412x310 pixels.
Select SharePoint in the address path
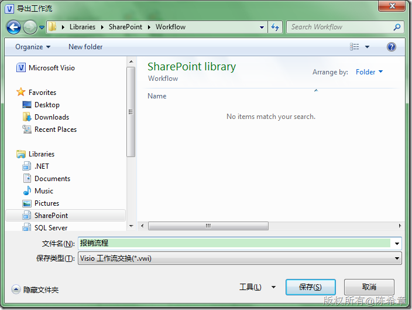pyautogui.click(x=125, y=27)
